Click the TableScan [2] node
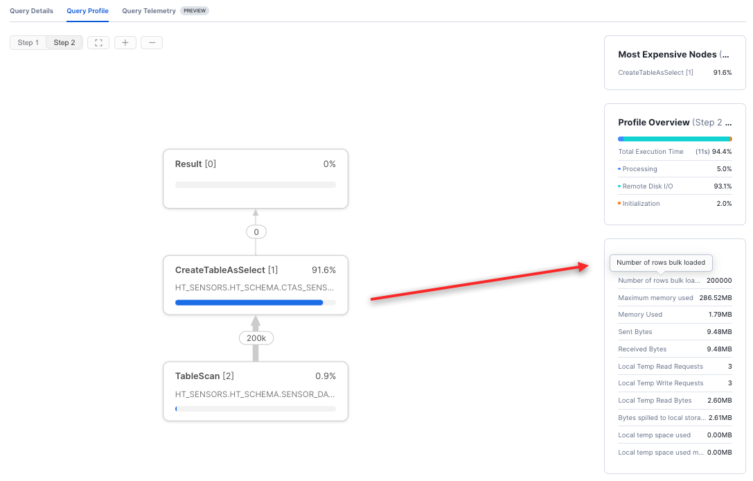 pyautogui.click(x=255, y=391)
